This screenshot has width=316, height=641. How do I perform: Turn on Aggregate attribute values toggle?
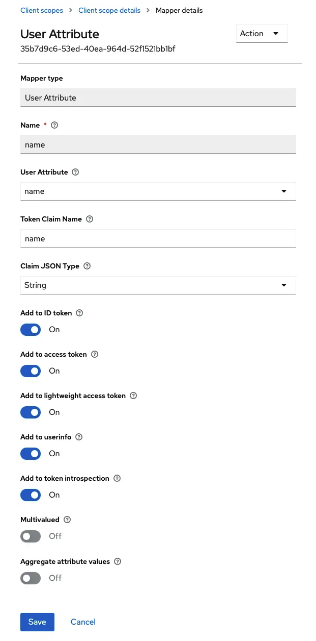coord(31,578)
